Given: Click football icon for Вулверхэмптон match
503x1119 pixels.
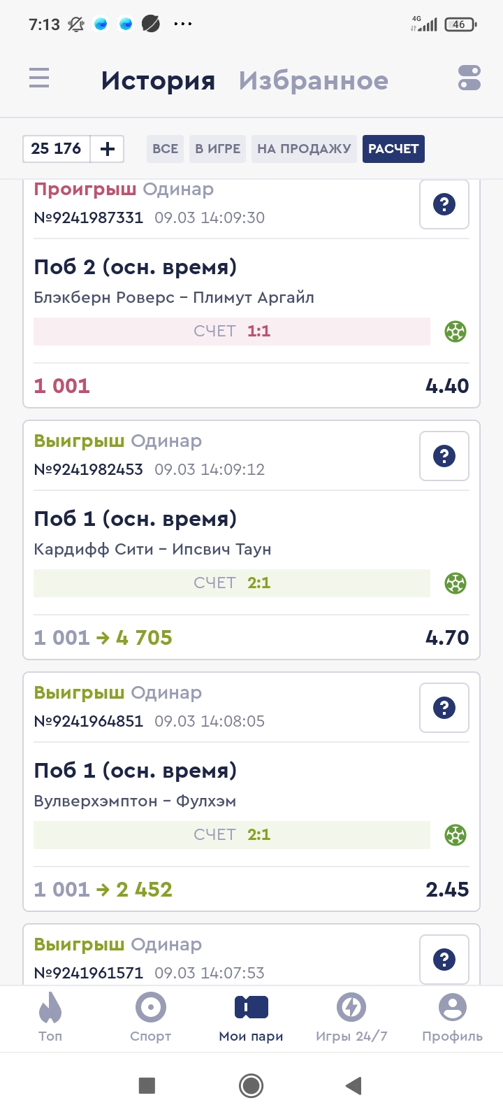Looking at the screenshot, I should pos(455,834).
